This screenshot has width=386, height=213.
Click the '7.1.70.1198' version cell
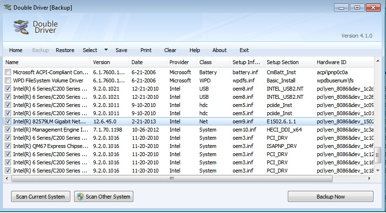pos(108,130)
